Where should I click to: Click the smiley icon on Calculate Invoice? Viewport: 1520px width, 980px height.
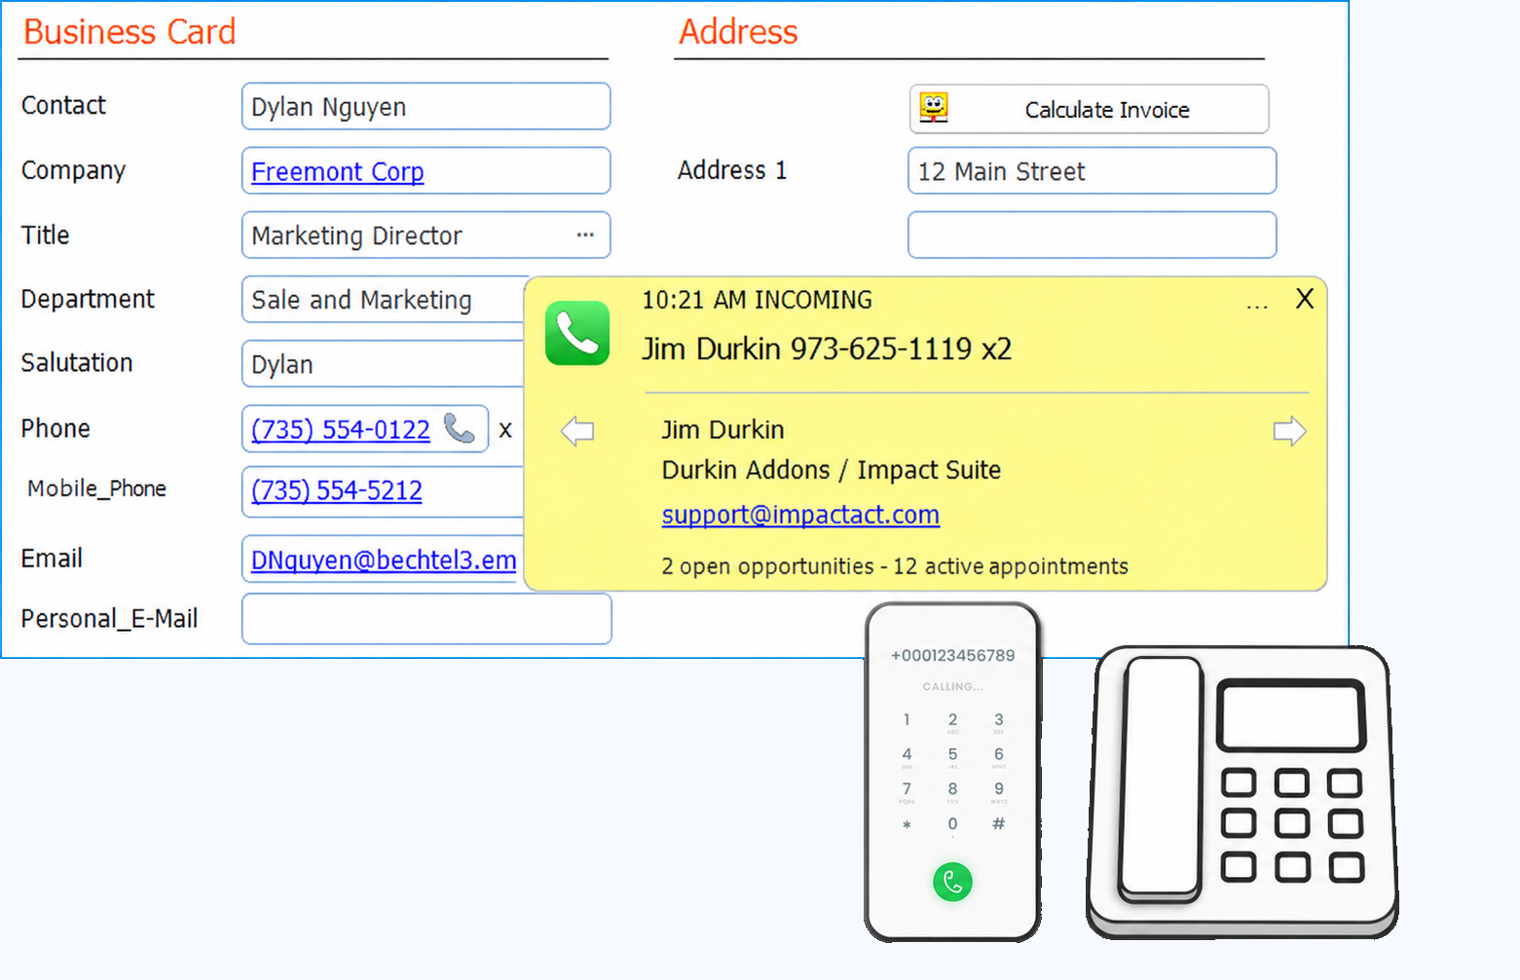934,108
